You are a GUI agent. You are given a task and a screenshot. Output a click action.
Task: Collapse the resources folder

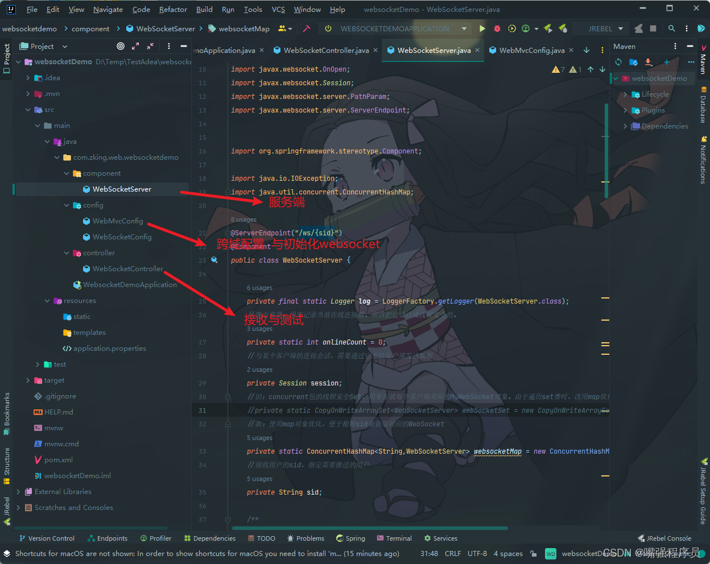(x=47, y=301)
